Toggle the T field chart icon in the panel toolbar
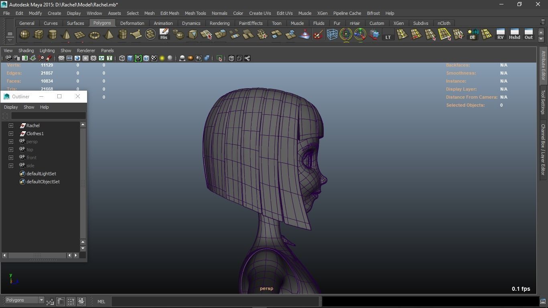Screen dimensions: 548x308 (109, 59)
